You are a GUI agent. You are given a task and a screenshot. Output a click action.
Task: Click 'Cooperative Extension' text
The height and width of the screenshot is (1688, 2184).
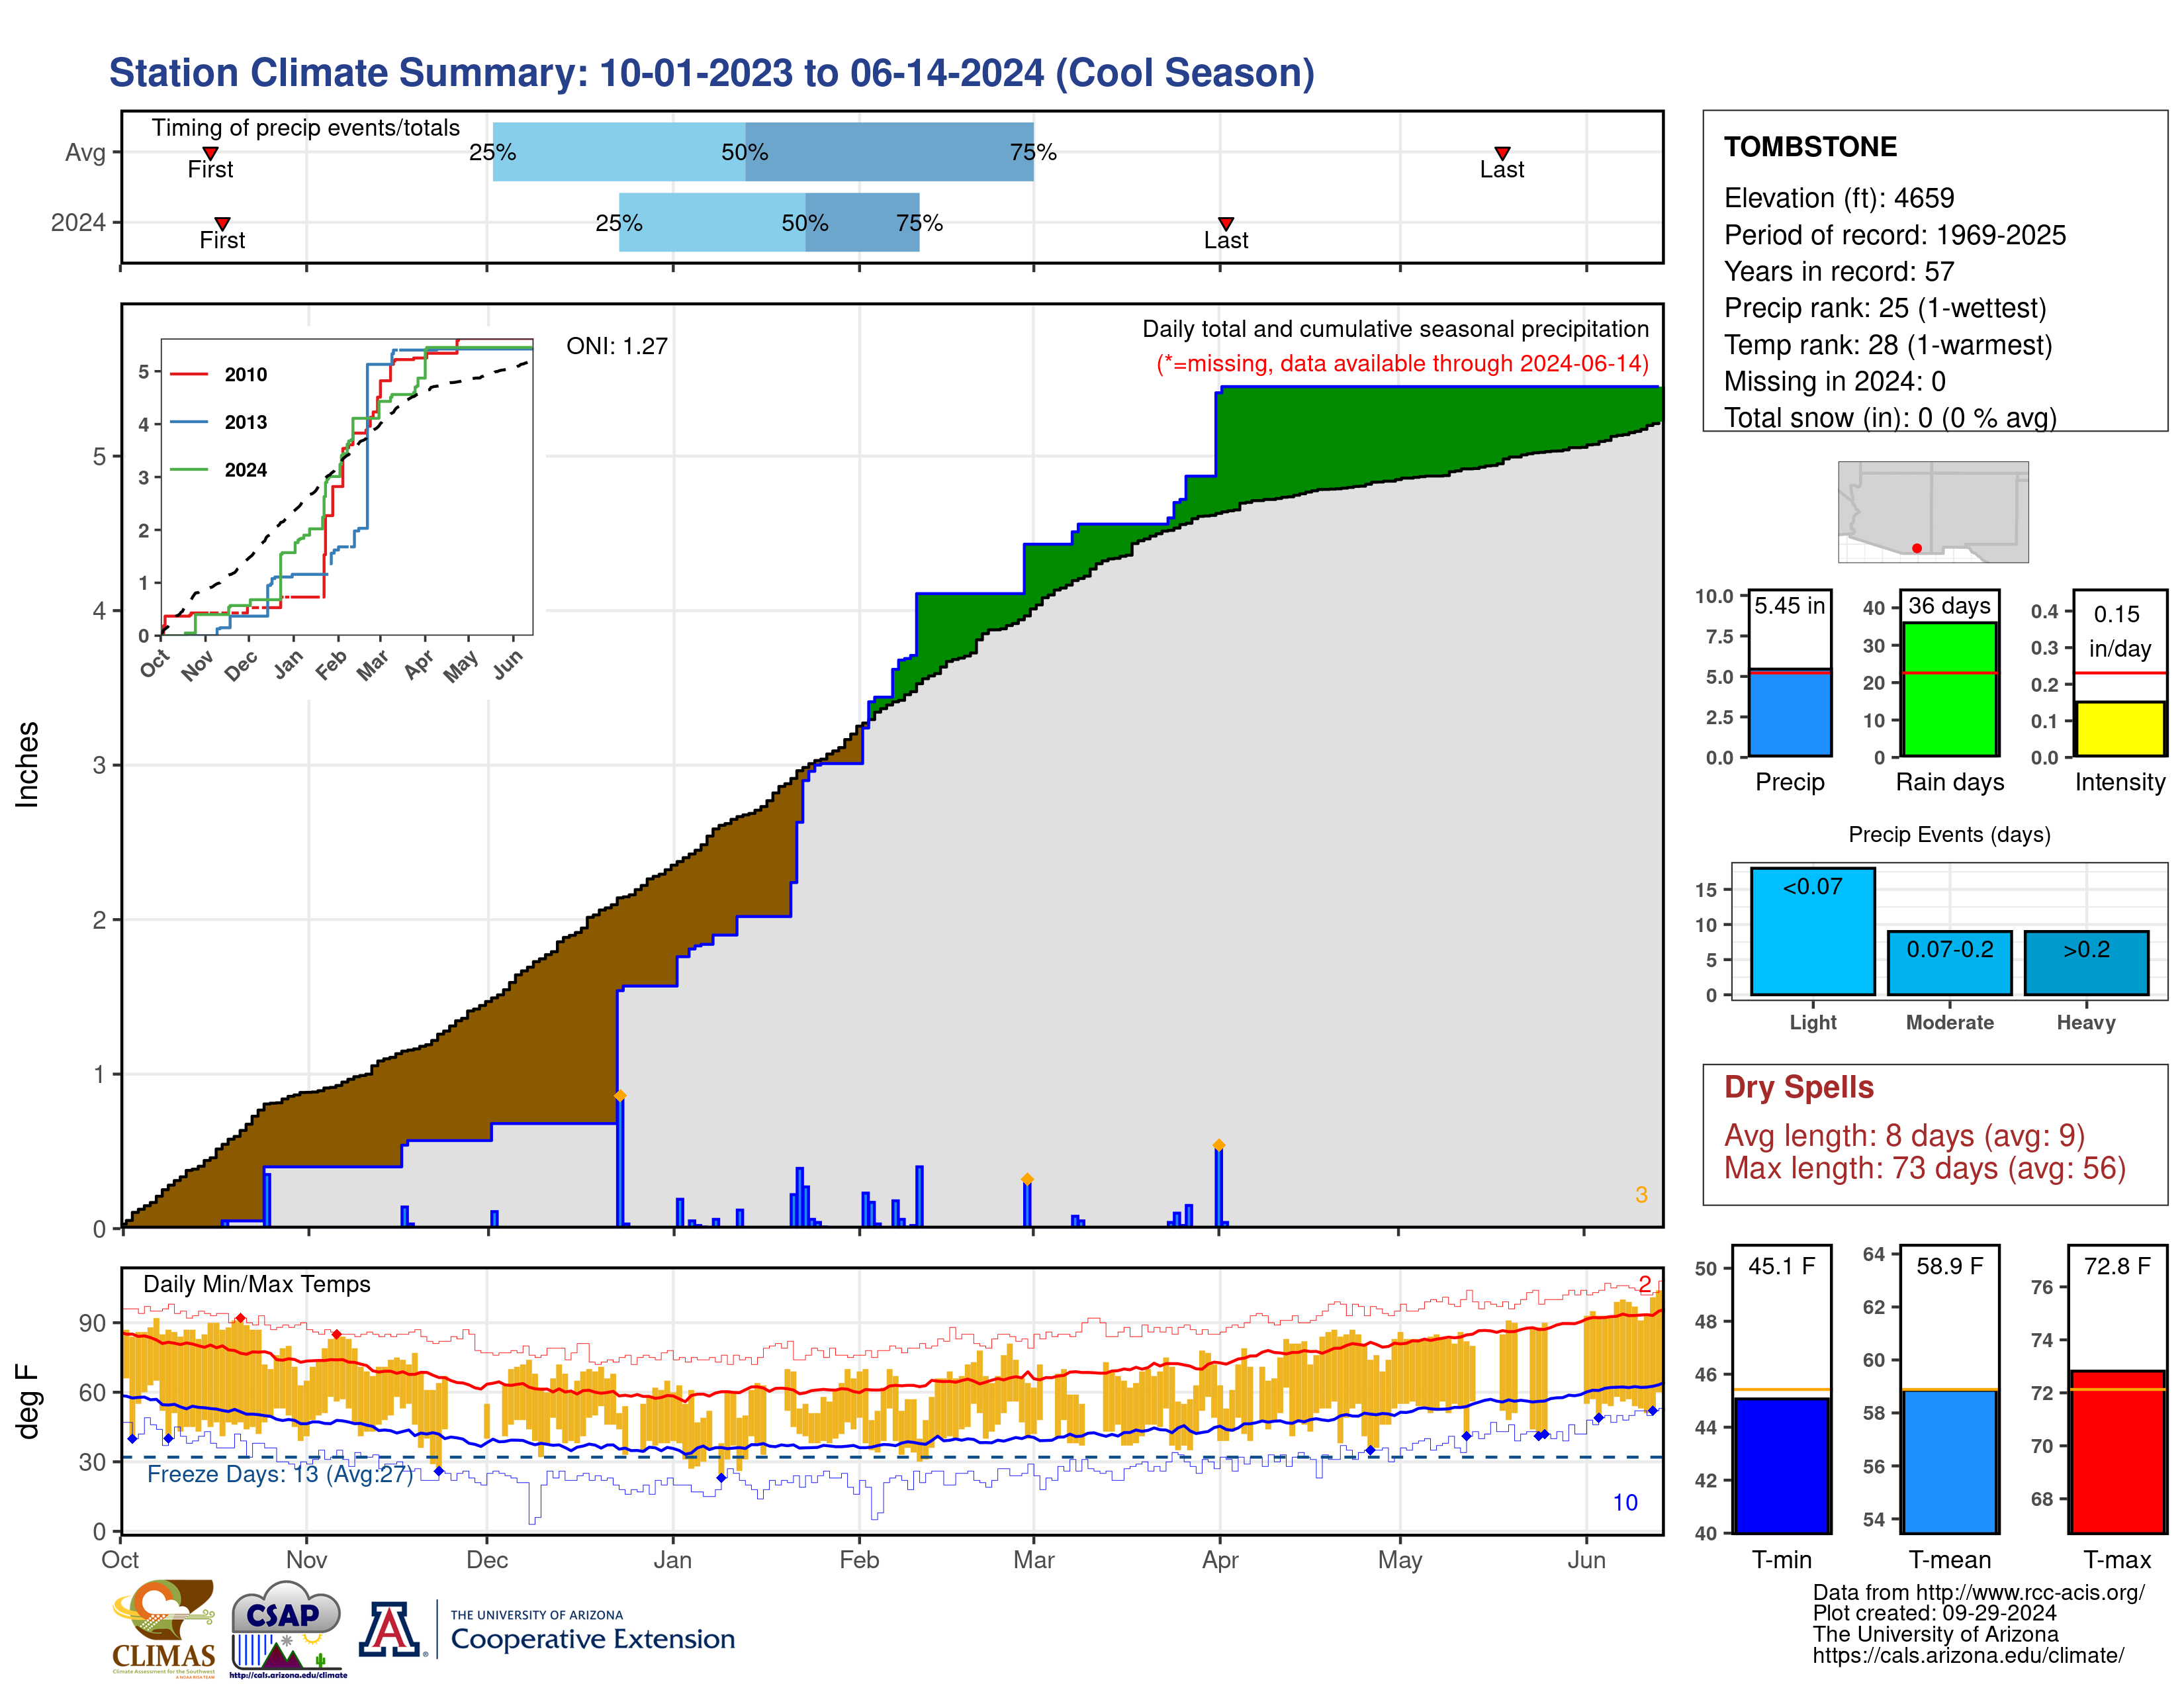tap(593, 1639)
